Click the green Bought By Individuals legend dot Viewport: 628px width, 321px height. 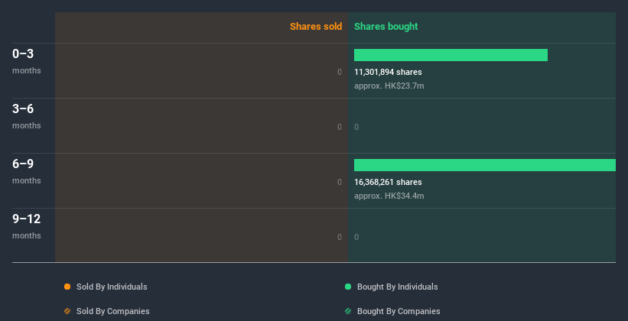coord(348,287)
